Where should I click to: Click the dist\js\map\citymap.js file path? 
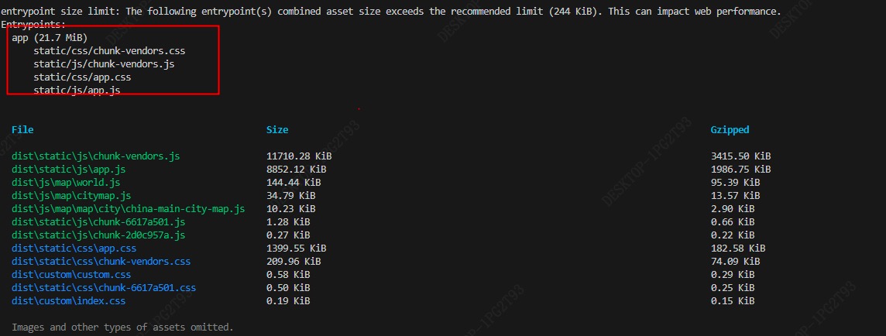coord(71,196)
